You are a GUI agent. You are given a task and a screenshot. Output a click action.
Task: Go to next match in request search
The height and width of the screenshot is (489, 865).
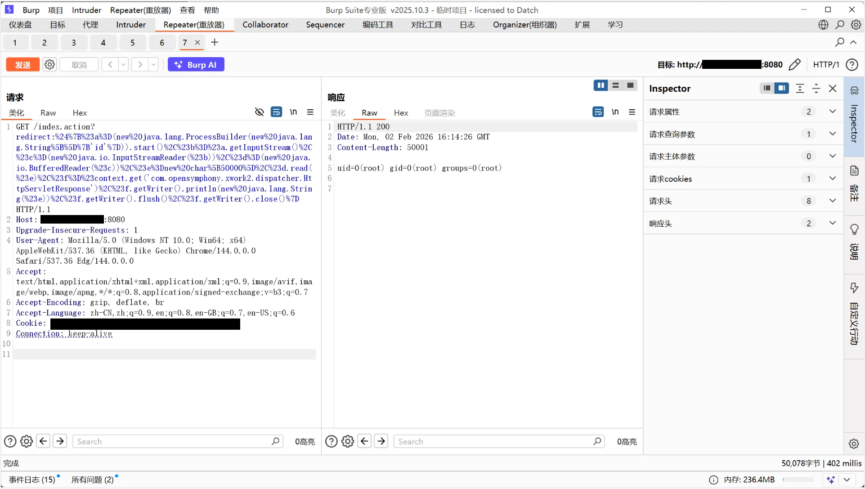point(60,441)
